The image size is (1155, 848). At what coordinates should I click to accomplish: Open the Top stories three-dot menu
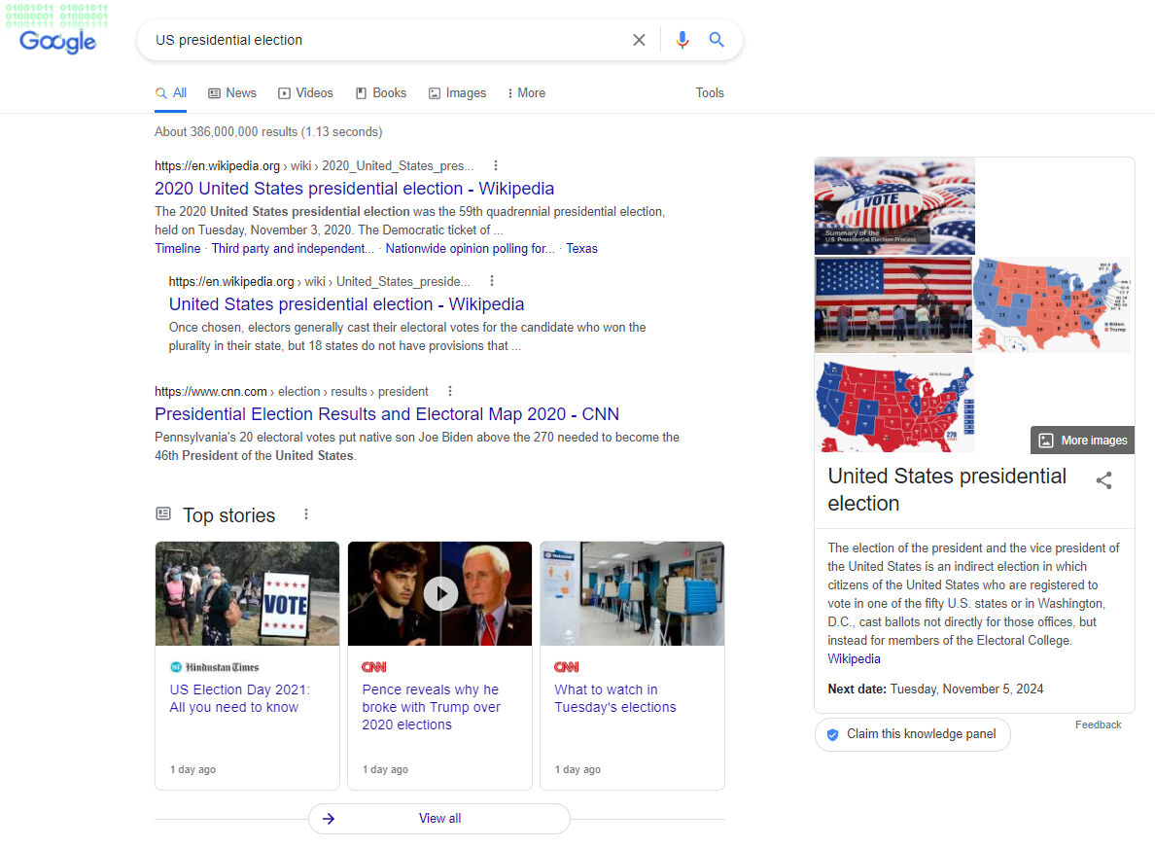306,514
